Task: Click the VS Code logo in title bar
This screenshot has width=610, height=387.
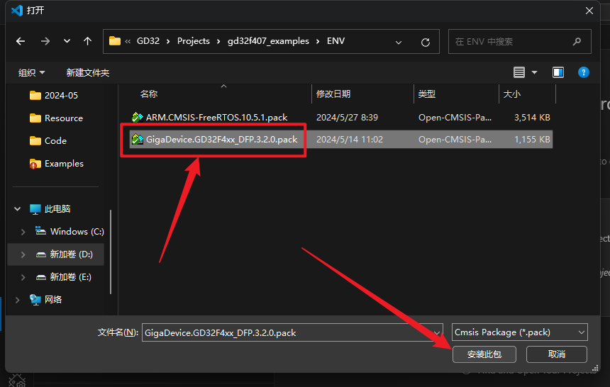Action: coord(17,11)
